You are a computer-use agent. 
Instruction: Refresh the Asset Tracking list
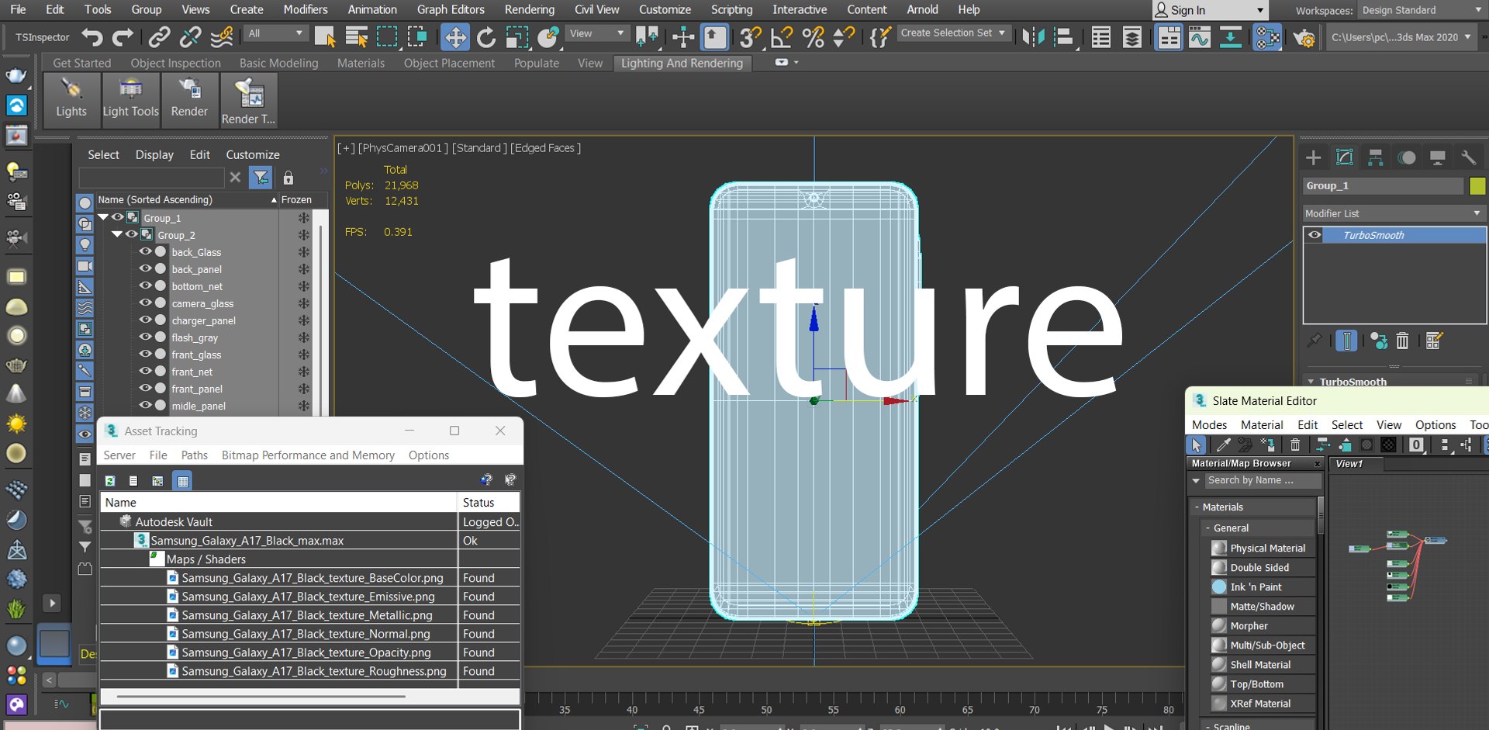pyautogui.click(x=110, y=481)
